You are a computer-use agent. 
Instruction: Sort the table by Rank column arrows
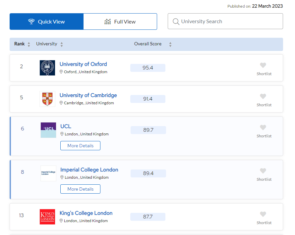coord(29,44)
